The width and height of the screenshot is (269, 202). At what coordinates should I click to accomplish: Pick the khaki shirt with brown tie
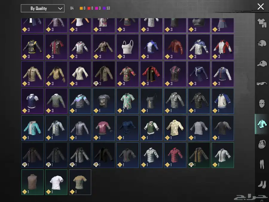(32, 74)
